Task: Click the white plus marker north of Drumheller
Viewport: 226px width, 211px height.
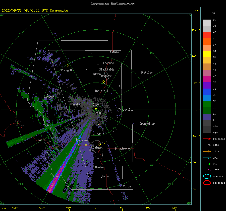Action: click(x=142, y=101)
